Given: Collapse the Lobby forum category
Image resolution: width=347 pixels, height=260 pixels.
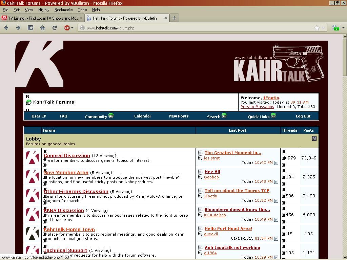Looking at the screenshot, I should (314, 138).
